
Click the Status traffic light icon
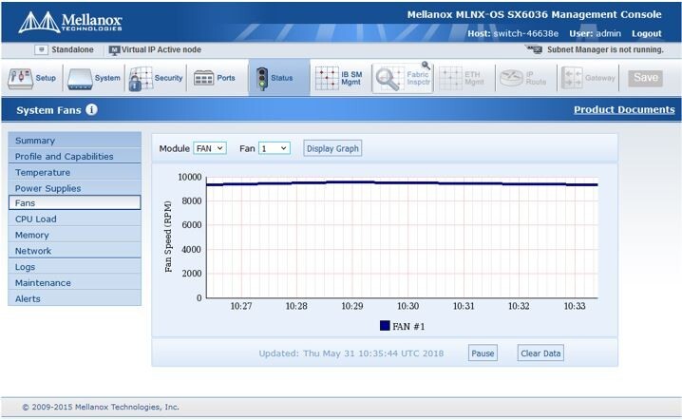tap(262, 78)
